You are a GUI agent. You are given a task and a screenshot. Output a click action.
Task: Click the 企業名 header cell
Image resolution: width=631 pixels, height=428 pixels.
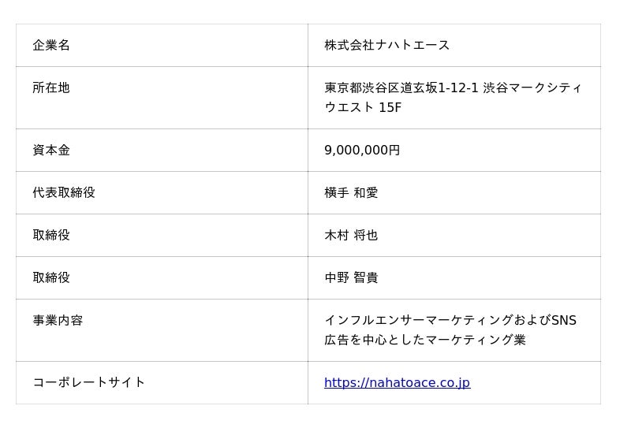pyautogui.click(x=51, y=46)
